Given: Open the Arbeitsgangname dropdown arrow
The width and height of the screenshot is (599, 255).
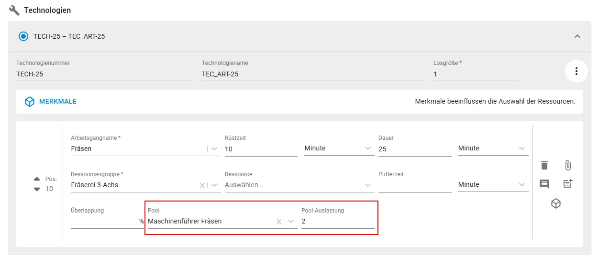Looking at the screenshot, I should [x=214, y=149].
